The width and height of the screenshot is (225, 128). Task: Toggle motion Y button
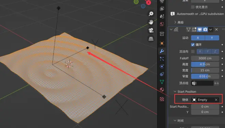(x=212, y=38)
